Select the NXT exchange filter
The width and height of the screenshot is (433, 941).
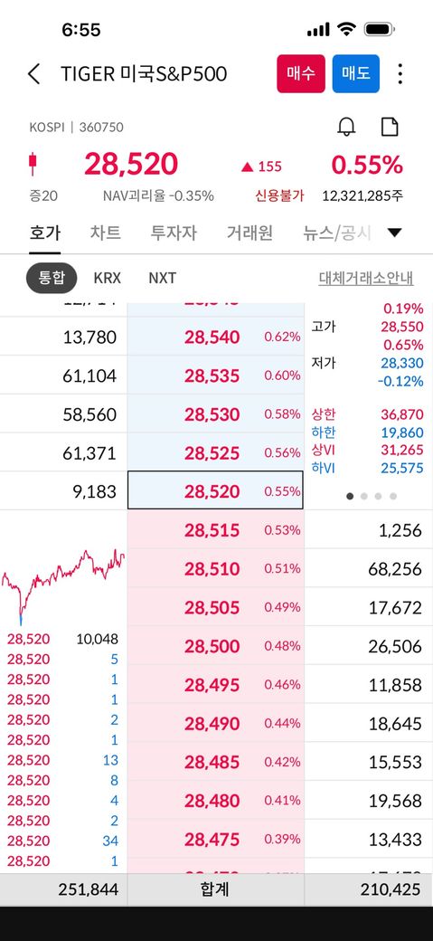[163, 278]
